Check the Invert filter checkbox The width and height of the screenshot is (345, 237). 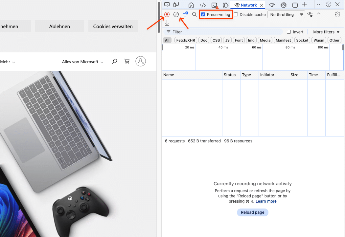coord(289,32)
